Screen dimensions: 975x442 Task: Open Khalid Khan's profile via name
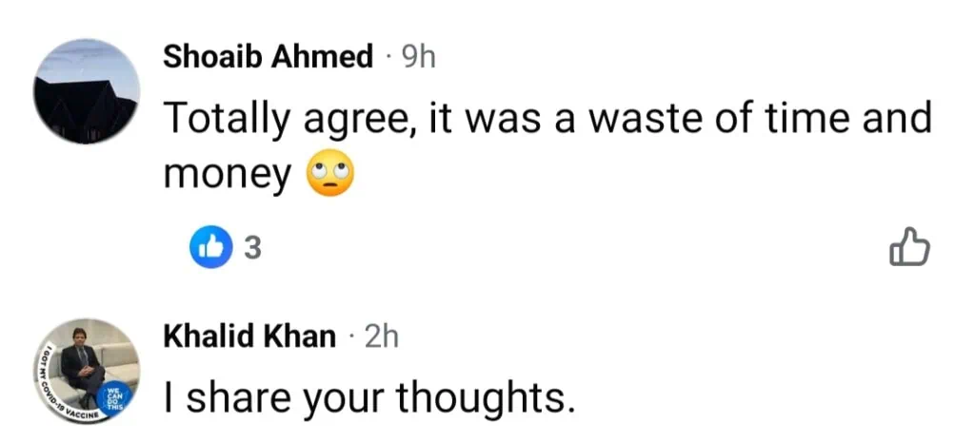point(249,336)
